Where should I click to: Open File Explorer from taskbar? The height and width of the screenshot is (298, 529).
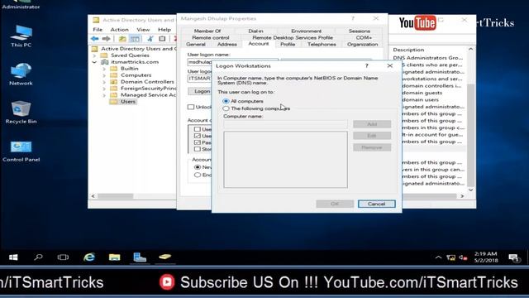click(114, 257)
